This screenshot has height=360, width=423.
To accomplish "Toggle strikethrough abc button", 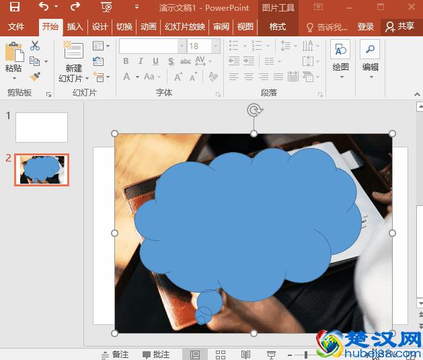I will [186, 61].
